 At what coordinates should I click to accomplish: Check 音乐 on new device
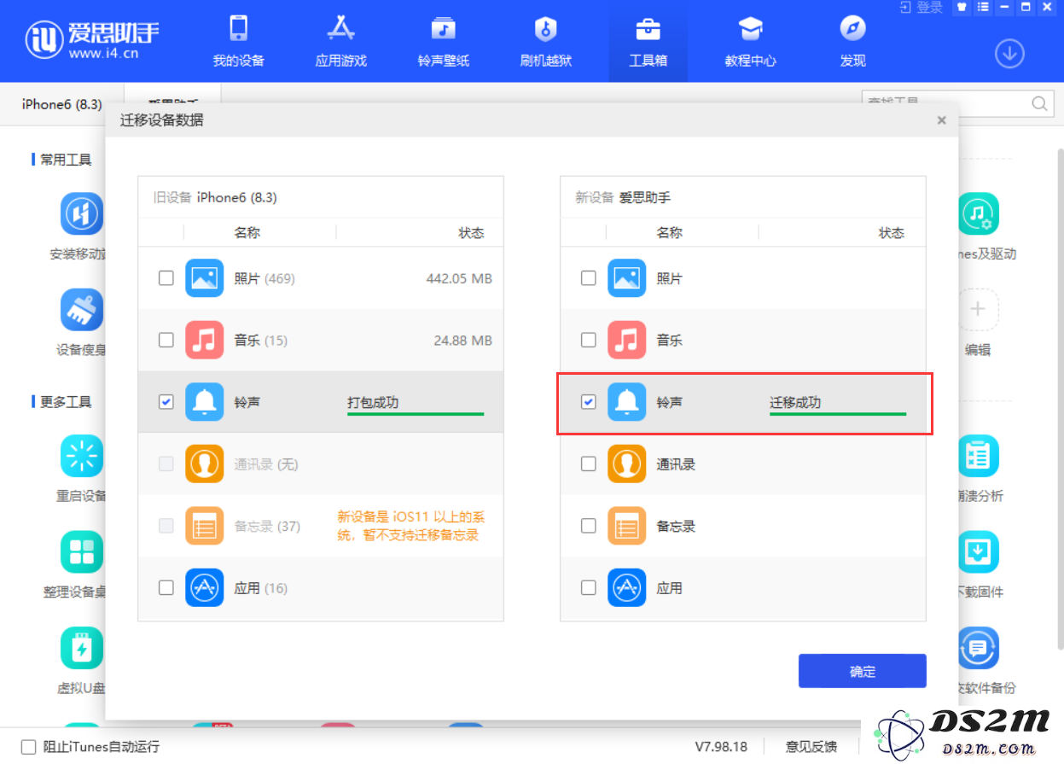pos(589,340)
